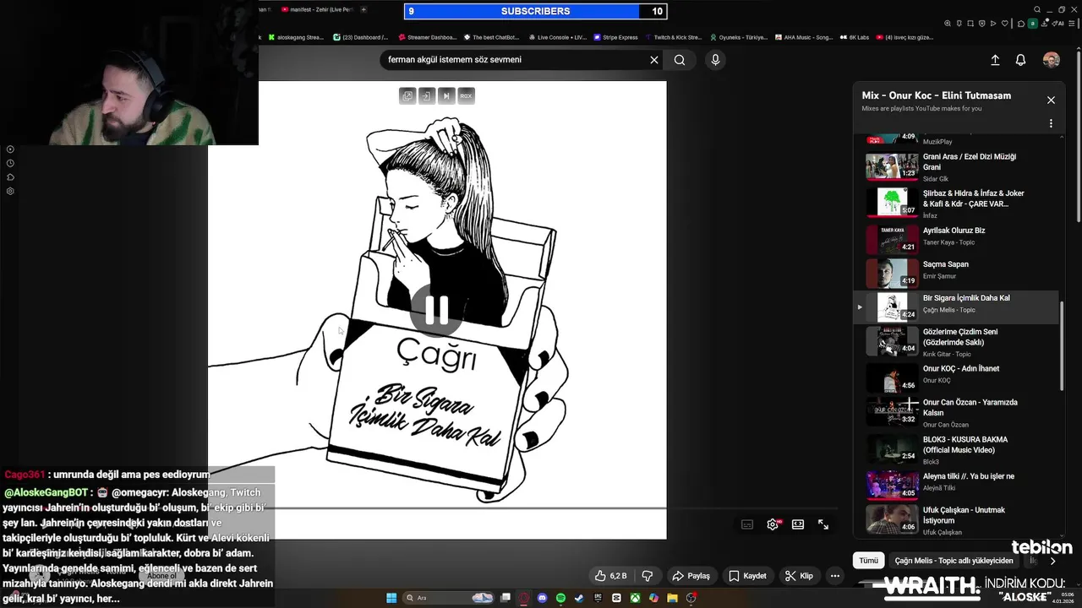Select the Çağrı Melis - Topic filter chip
1082x608 pixels.
[954, 561]
